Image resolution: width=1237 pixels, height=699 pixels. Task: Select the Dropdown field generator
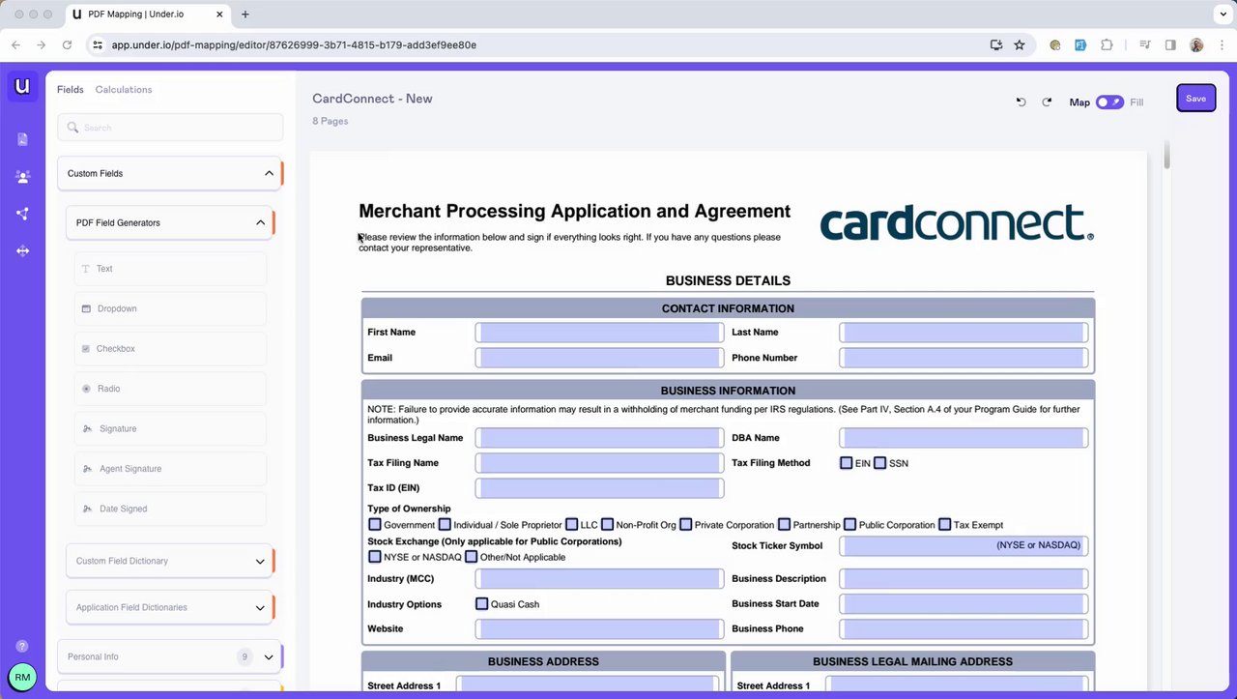tap(170, 308)
